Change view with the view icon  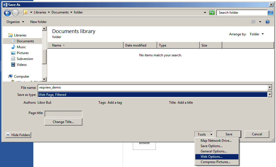(253, 22)
